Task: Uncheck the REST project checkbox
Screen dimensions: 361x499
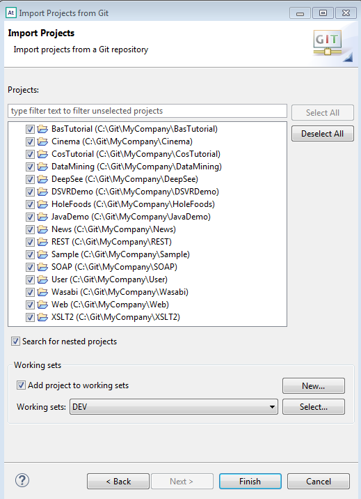Action: coord(30,242)
